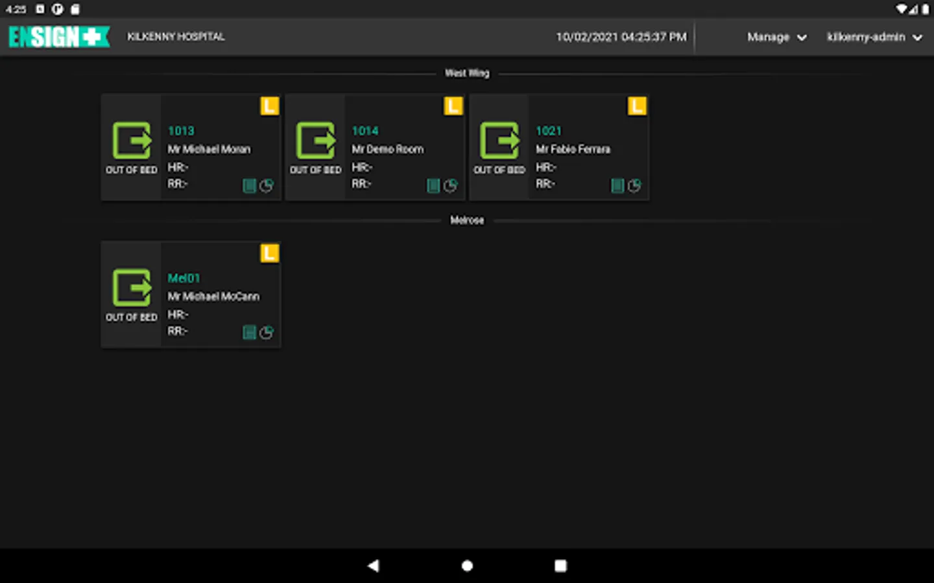Open the chart icon on room 1021 card
934x583 pixels.
coord(634,186)
